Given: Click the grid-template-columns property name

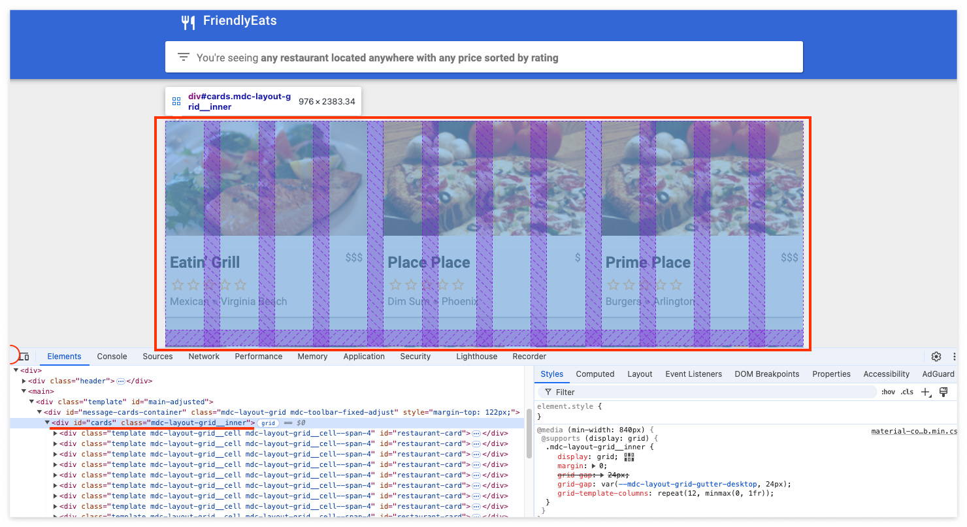Looking at the screenshot, I should click(x=602, y=494).
